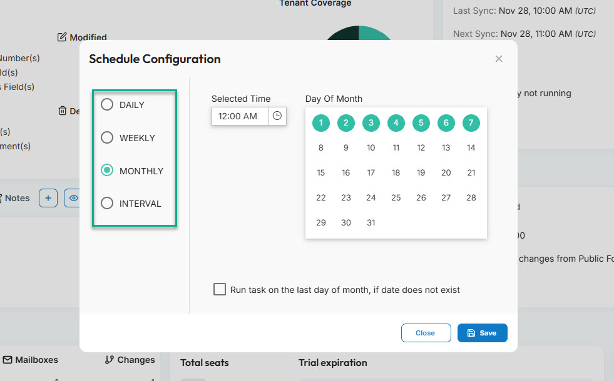The height and width of the screenshot is (381, 614).
Task: Click the eye icon next to Notes
Action: click(x=74, y=198)
